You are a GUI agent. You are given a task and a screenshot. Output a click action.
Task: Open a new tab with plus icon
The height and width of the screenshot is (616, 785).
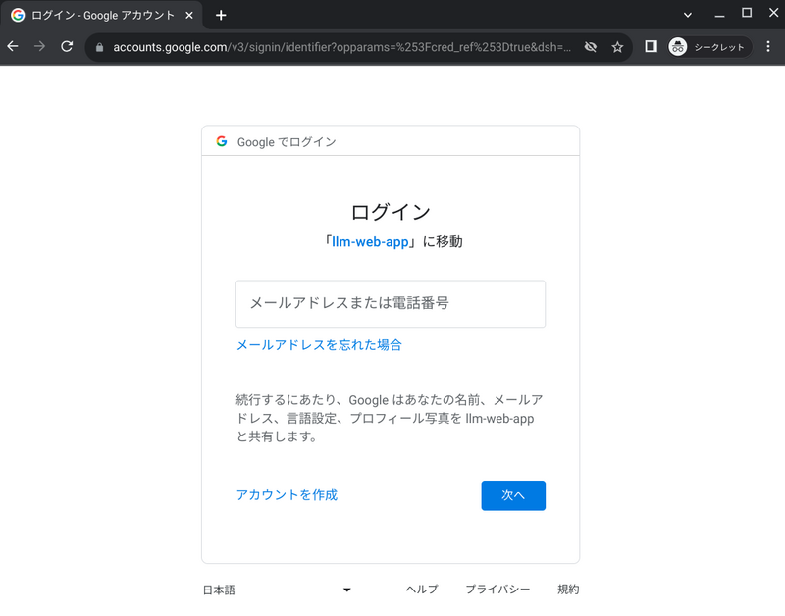(x=221, y=16)
